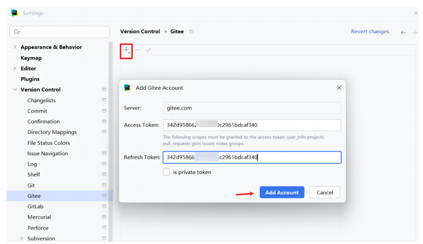Click the project-level icon on Log row

(104, 164)
